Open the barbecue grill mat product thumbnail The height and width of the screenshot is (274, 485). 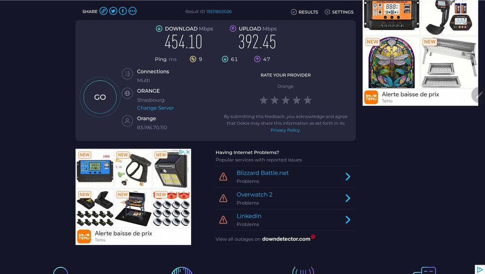point(133,208)
